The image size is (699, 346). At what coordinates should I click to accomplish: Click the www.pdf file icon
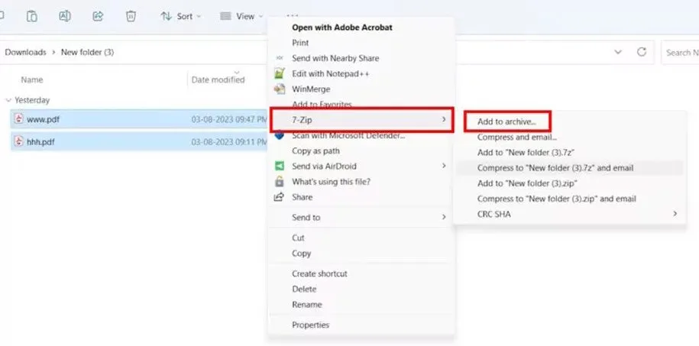[x=20, y=120]
